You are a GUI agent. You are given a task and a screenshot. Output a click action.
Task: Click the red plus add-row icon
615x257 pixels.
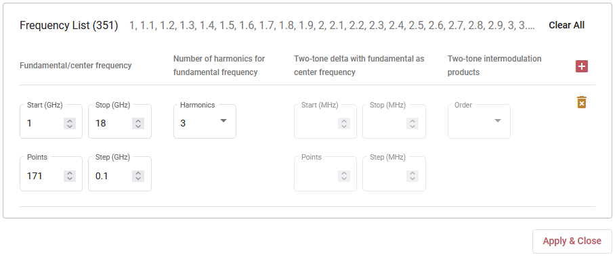[x=582, y=66]
